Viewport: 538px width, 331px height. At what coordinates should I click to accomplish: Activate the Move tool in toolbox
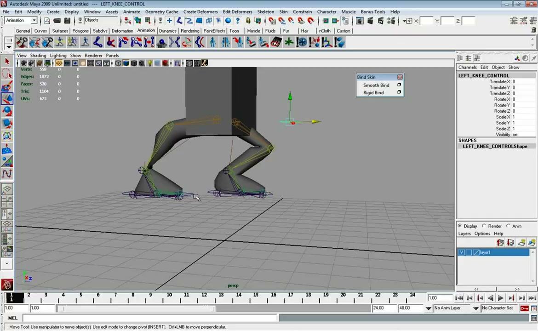point(7,99)
